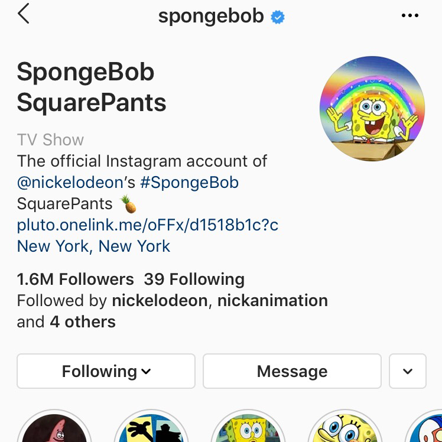This screenshot has width=442, height=442.
Task: Open the @nickelodeon mention link
Action: 70,182
